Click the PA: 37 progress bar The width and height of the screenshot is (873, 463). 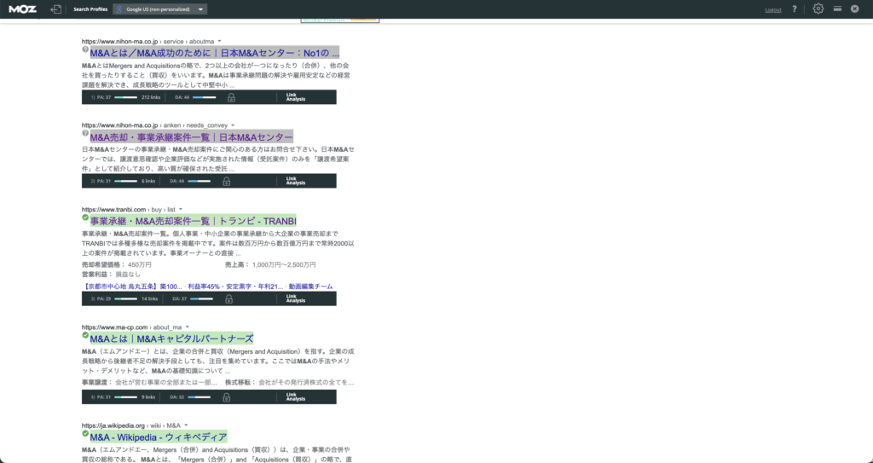point(126,97)
